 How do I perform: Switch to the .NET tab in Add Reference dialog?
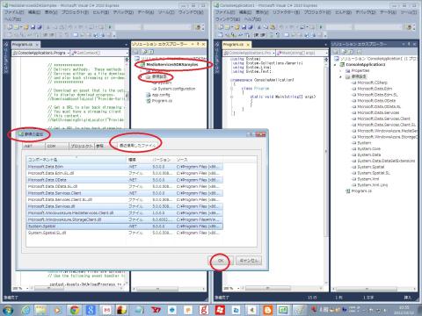pyautogui.click(x=34, y=146)
